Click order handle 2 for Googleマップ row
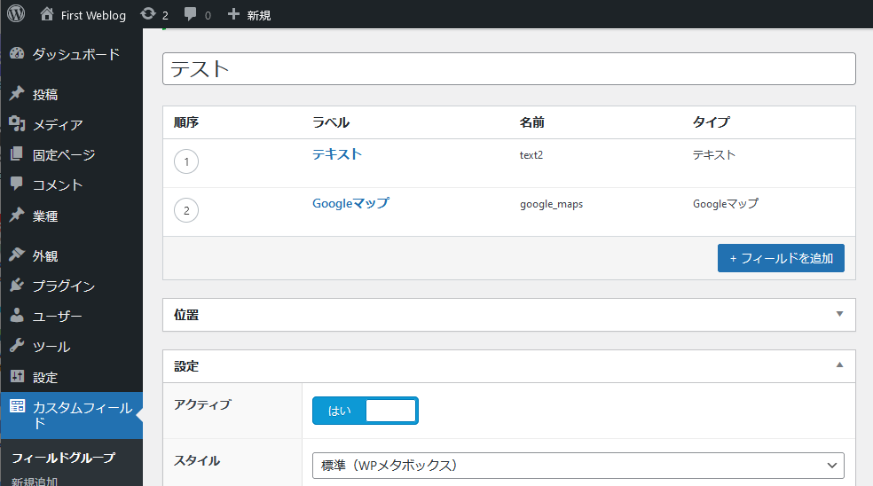 186,210
